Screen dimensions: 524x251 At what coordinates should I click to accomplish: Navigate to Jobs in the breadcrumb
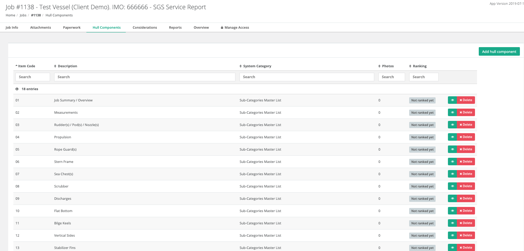click(x=23, y=15)
